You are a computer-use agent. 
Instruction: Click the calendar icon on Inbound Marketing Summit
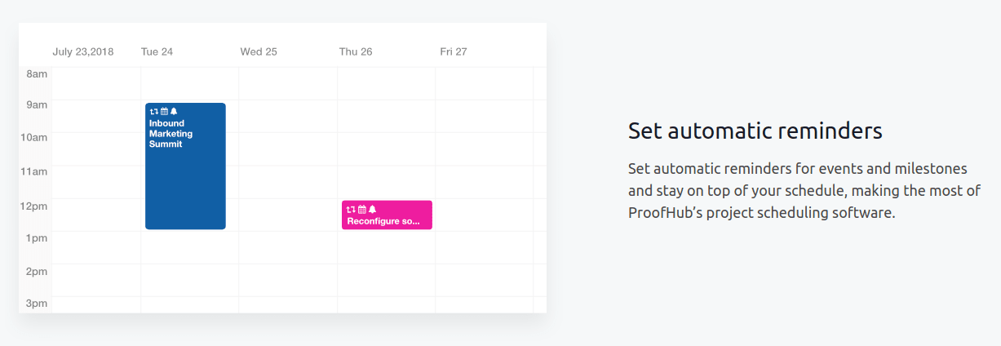point(164,111)
